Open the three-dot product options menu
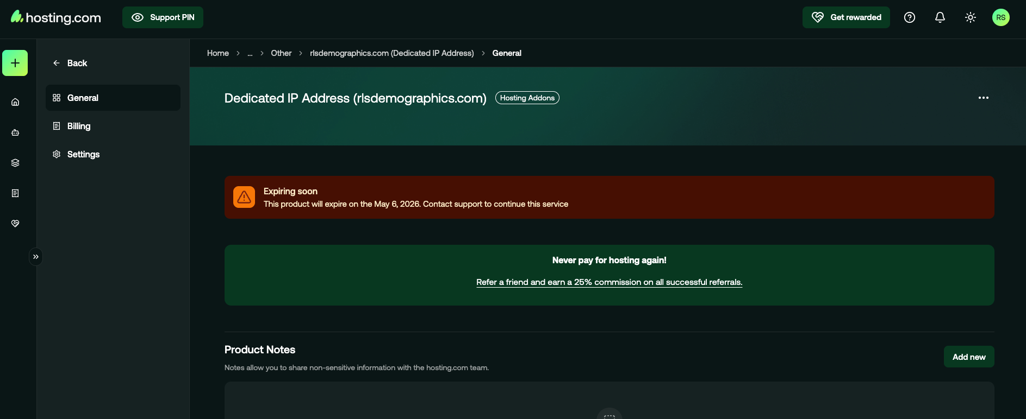The width and height of the screenshot is (1026, 419). coord(984,98)
